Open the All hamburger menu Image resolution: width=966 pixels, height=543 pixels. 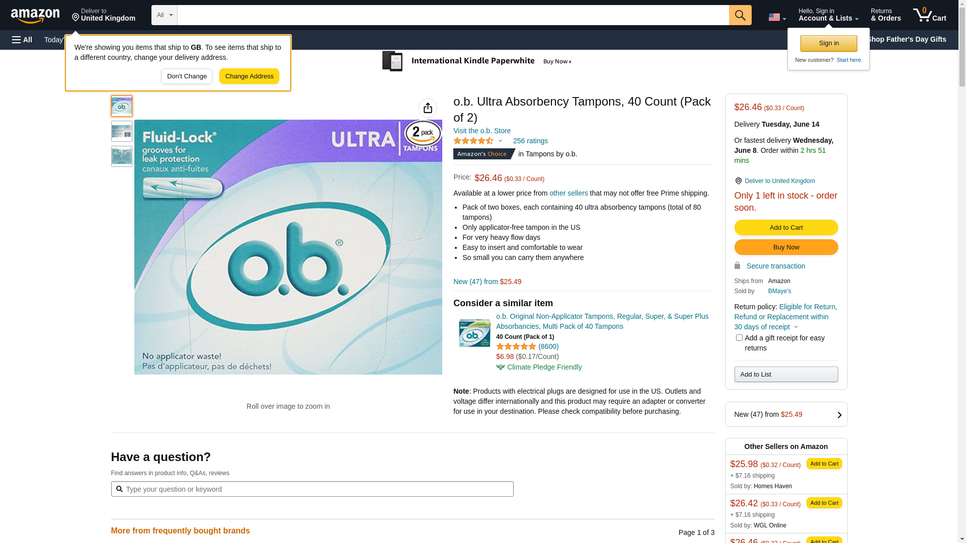[x=22, y=40]
